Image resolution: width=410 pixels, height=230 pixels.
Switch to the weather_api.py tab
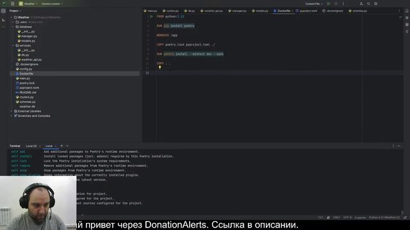tap(211, 11)
